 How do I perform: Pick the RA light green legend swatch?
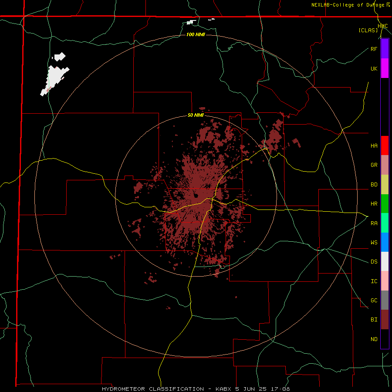[x=385, y=223]
